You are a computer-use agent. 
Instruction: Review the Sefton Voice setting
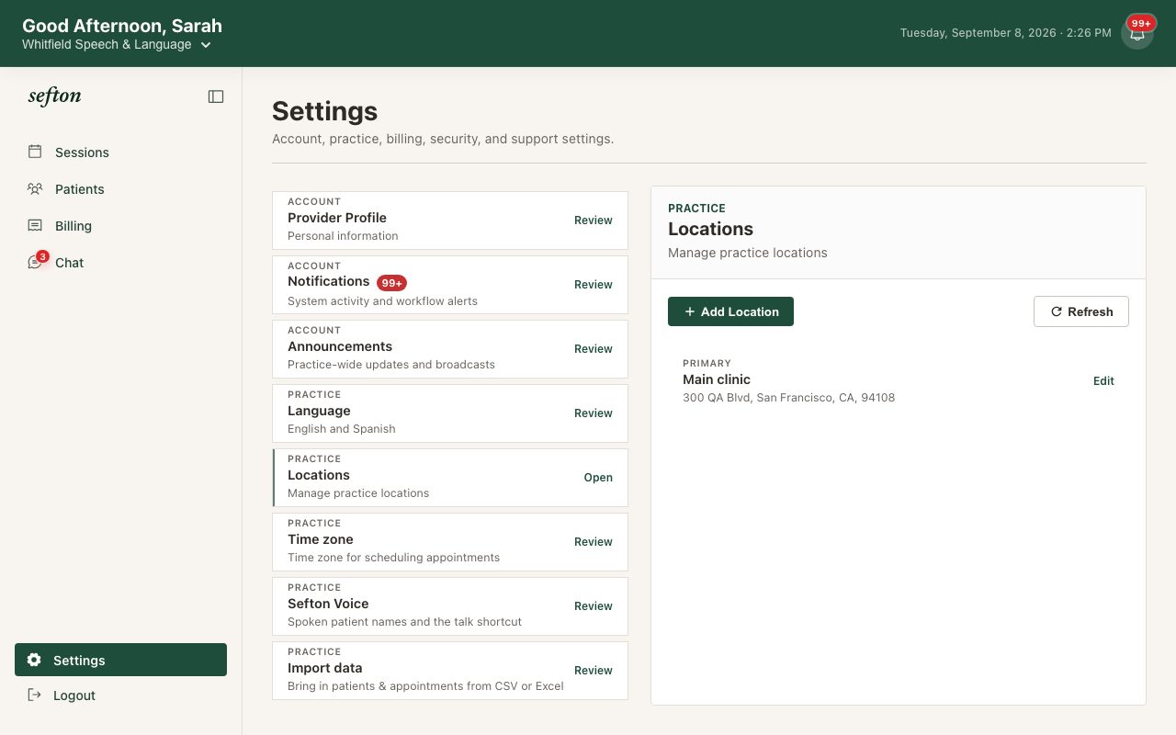[x=594, y=606]
